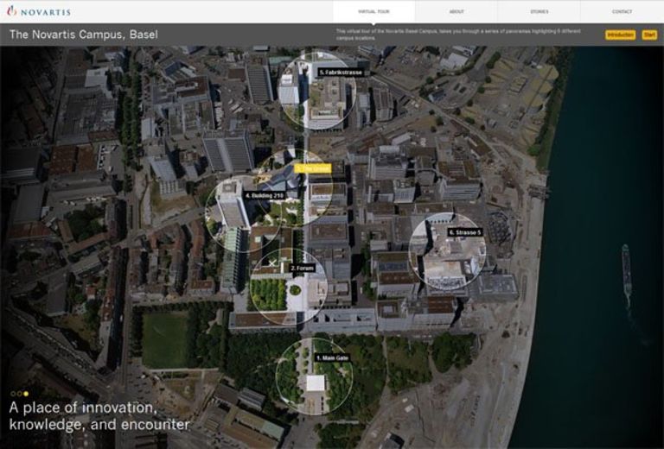
Task: Click the first slideshow dot indicator
Action: (13, 394)
